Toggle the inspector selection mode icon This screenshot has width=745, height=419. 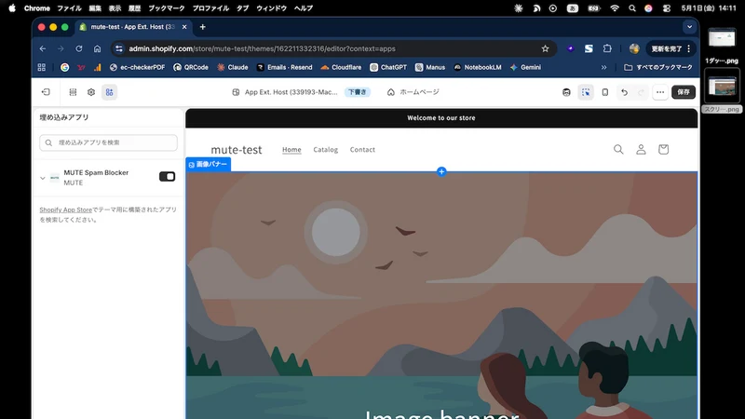[586, 92]
